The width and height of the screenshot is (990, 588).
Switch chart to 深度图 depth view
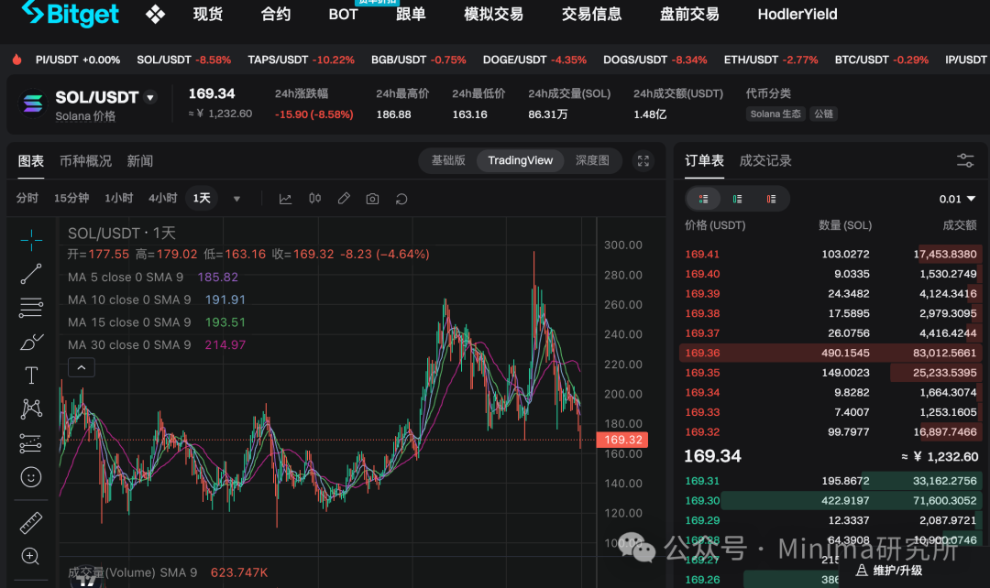click(x=592, y=160)
